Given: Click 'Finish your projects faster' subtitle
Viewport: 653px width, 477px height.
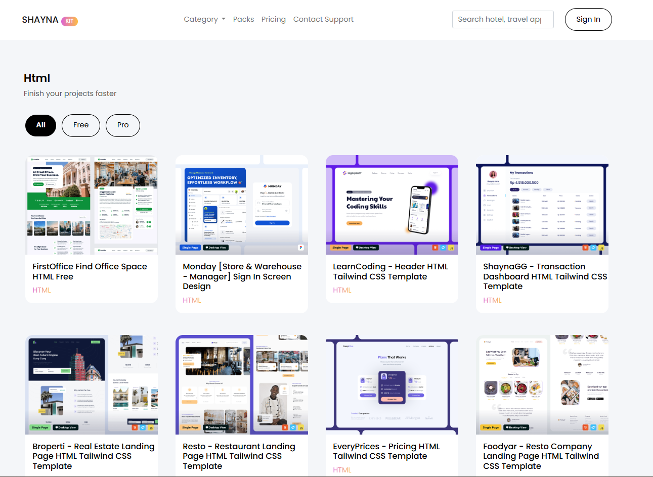Looking at the screenshot, I should click(x=70, y=93).
